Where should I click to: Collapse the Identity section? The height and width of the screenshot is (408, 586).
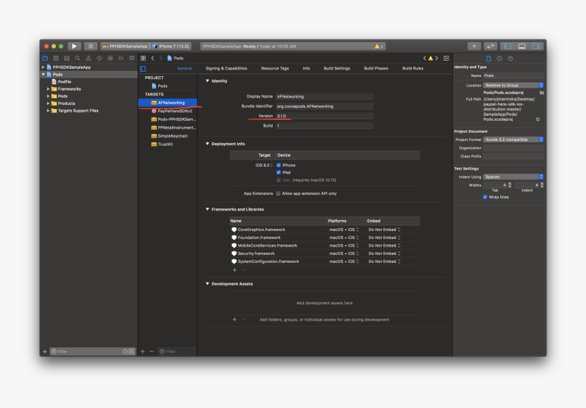(x=207, y=81)
